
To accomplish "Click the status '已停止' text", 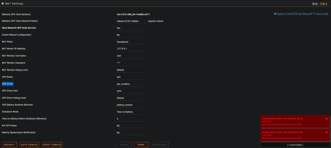I will pos(324,4).
